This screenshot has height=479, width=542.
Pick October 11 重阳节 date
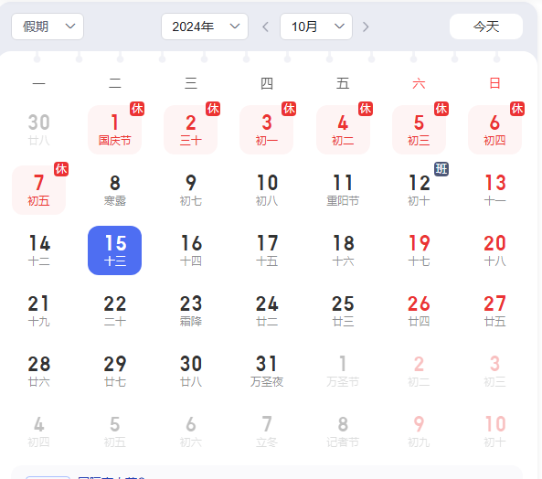coord(343,190)
